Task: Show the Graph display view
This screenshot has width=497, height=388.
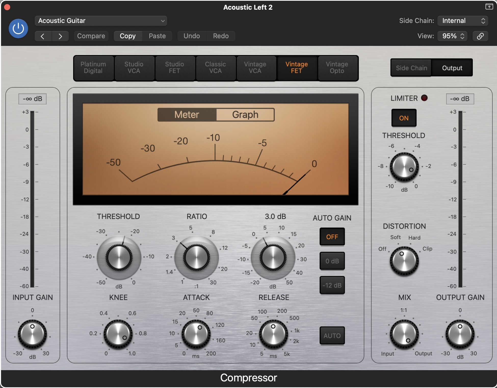Action: pyautogui.click(x=245, y=115)
